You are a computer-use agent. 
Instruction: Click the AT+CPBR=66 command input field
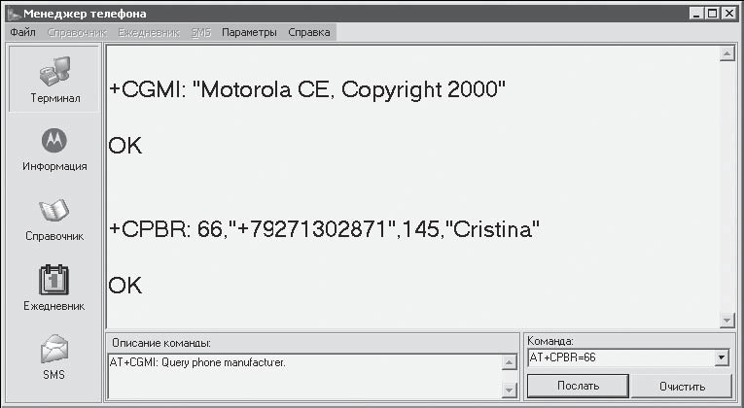click(x=619, y=358)
